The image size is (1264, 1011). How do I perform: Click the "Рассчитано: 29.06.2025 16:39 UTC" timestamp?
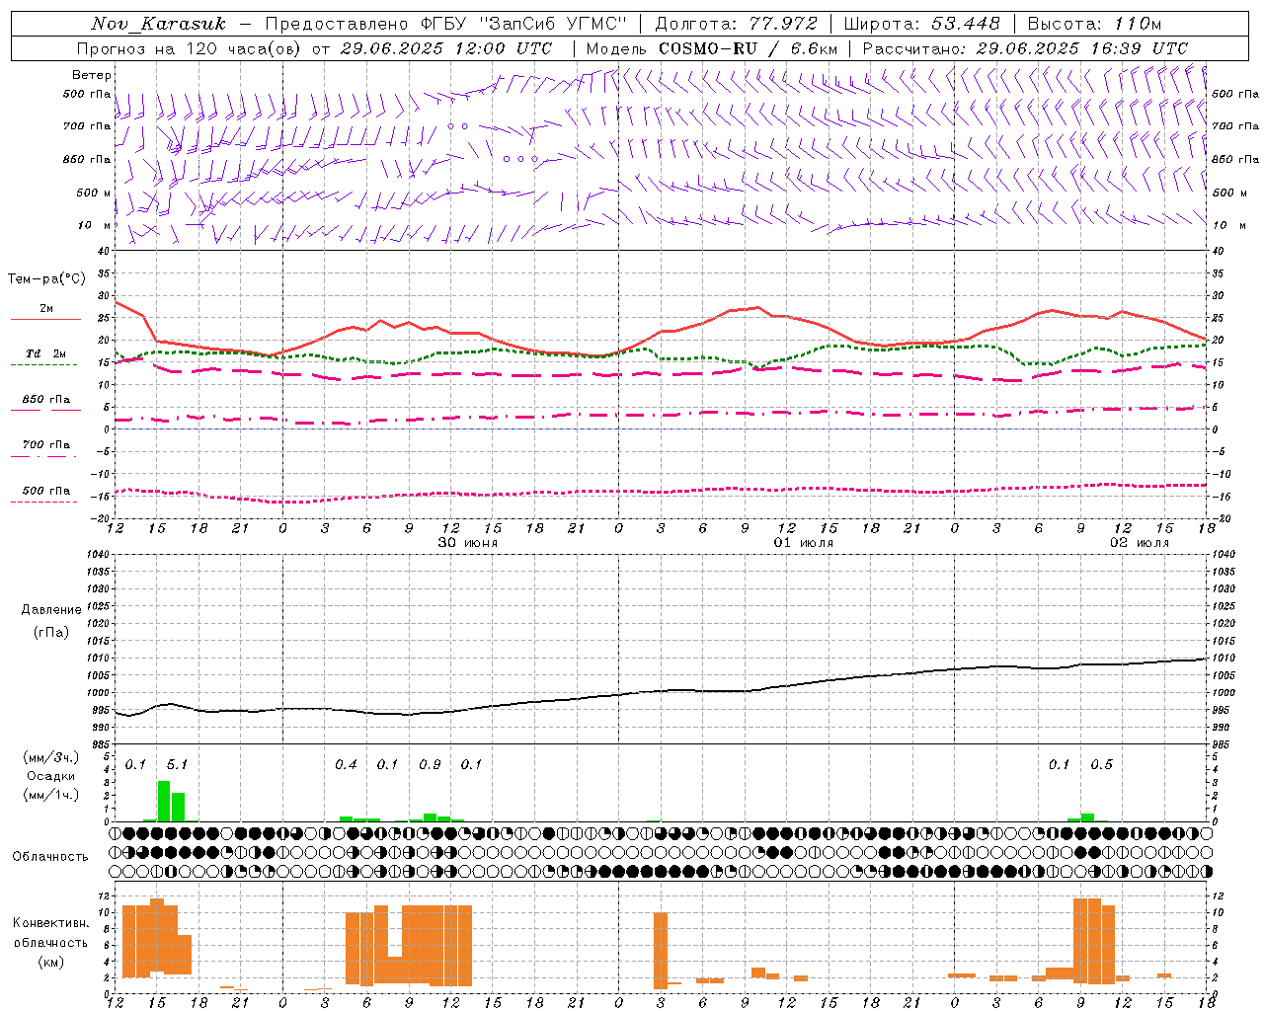(1025, 48)
